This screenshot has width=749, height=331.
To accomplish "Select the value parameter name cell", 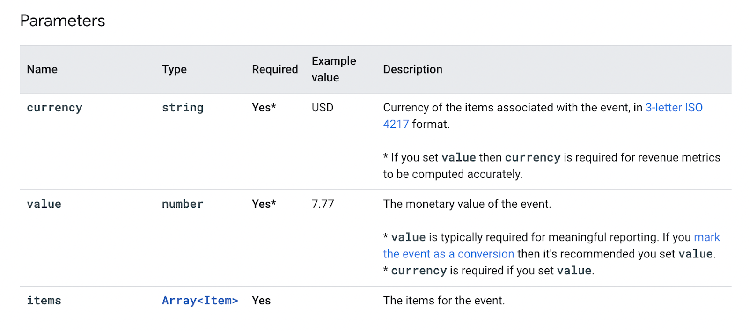I will click(44, 204).
